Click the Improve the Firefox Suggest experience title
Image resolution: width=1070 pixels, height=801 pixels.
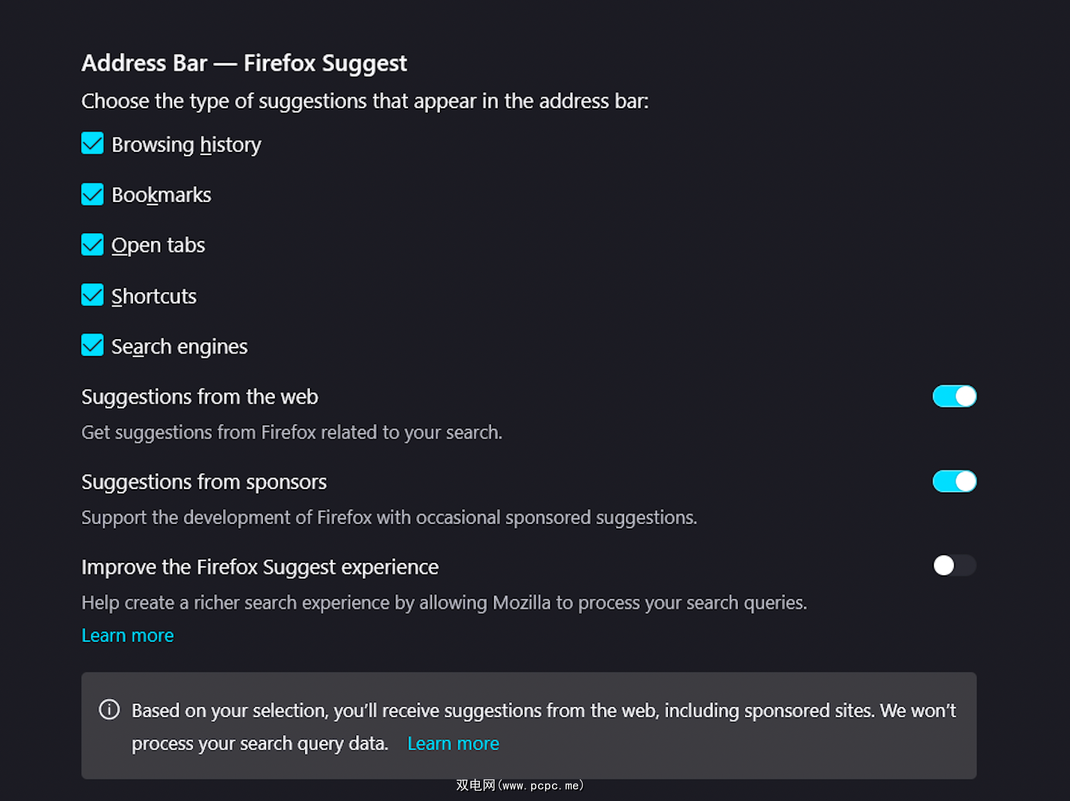point(260,567)
